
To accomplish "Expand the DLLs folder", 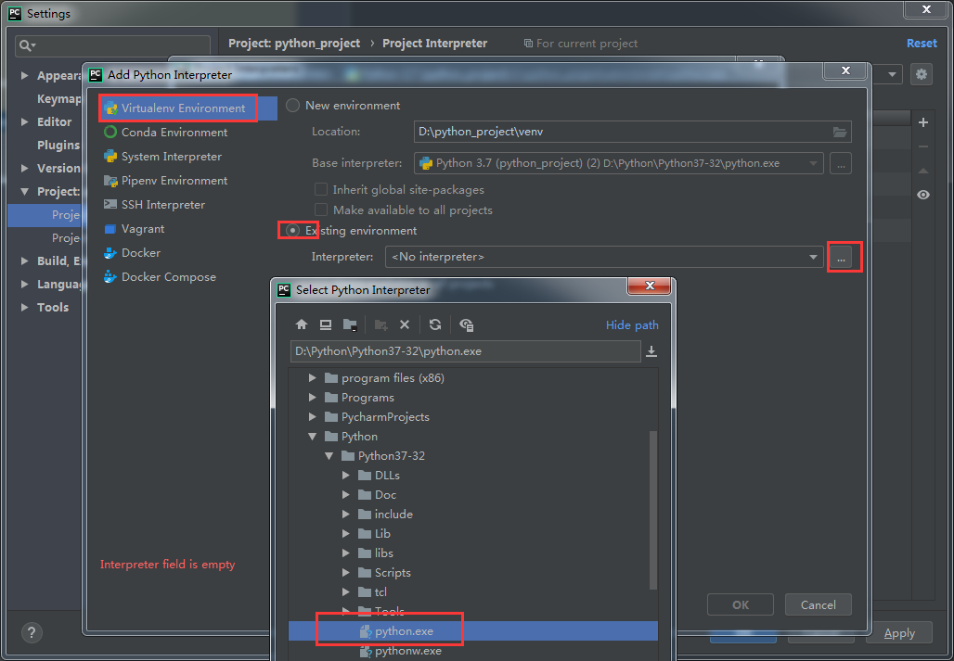I will (345, 475).
